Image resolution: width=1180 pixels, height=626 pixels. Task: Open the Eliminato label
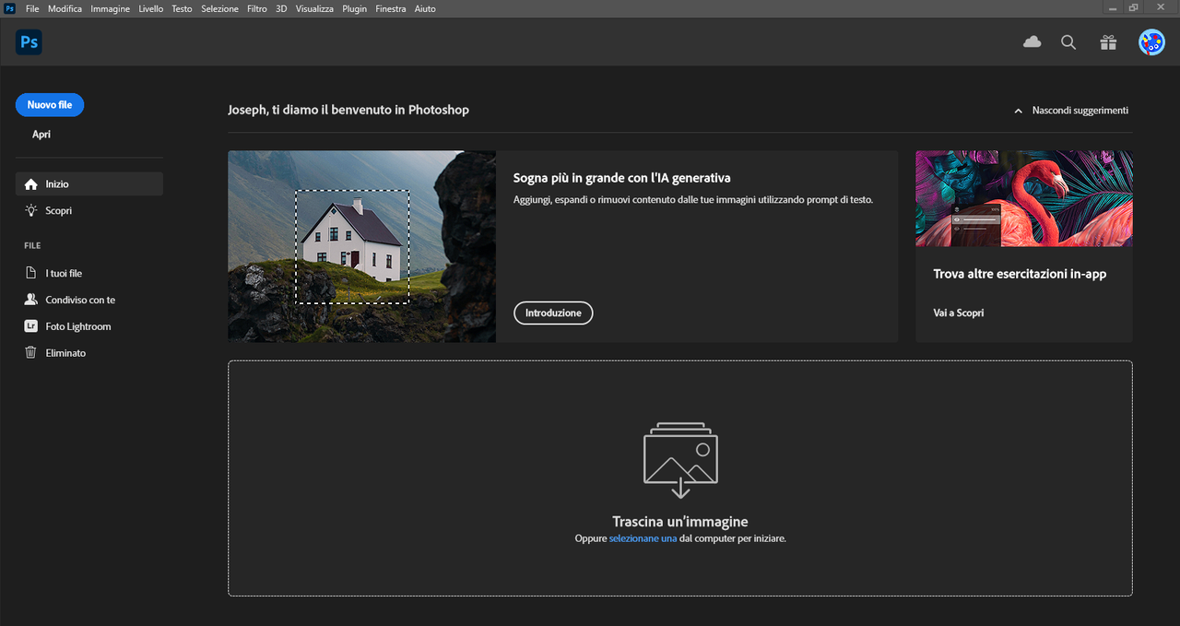[65, 353]
